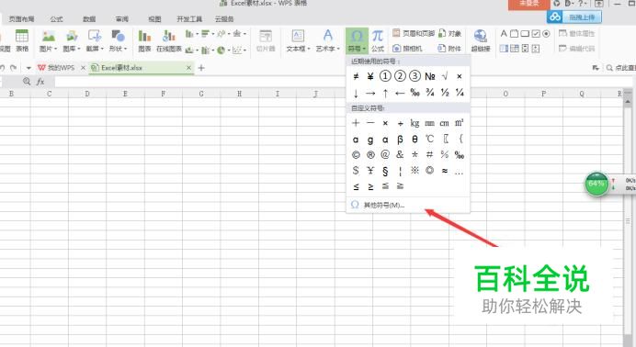
Task: Insert the @ at-sign symbol
Action: (385, 154)
